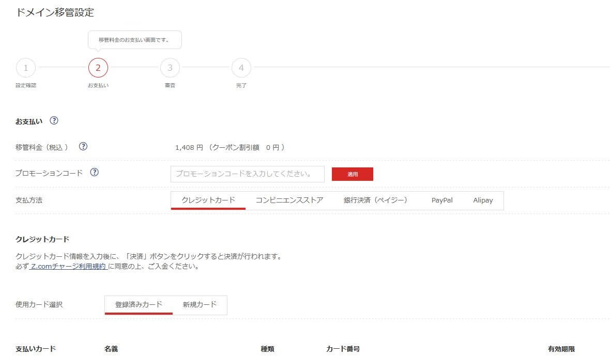Screen dimensions: 610x356
Task: Open the help icon beside プロモーションコード
Action: tap(94, 173)
